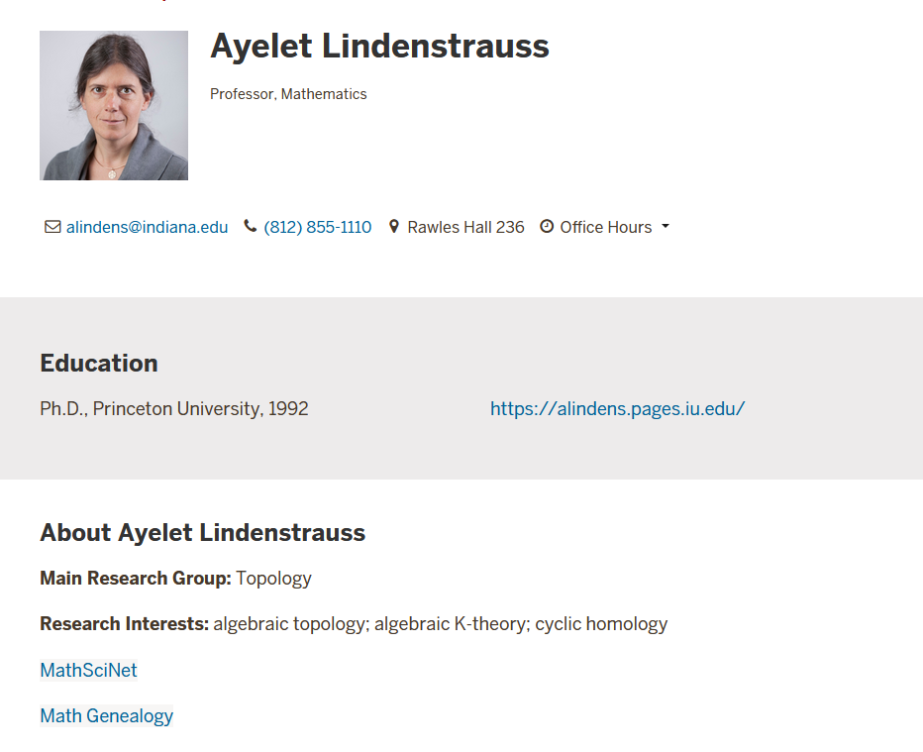Click the profile photo of Ayelet Lindenstrauss
Viewport: 923px width, 752px height.
click(x=114, y=105)
